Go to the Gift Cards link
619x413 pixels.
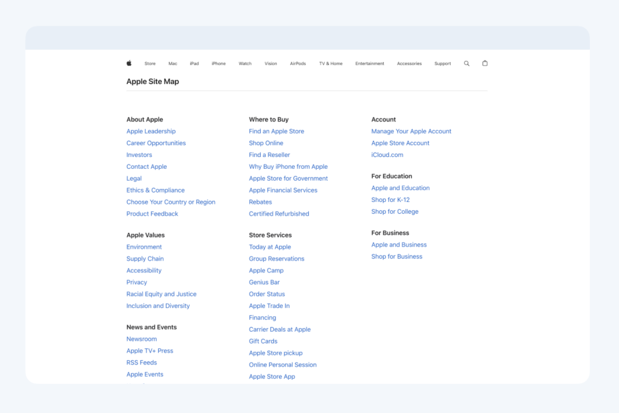point(263,341)
